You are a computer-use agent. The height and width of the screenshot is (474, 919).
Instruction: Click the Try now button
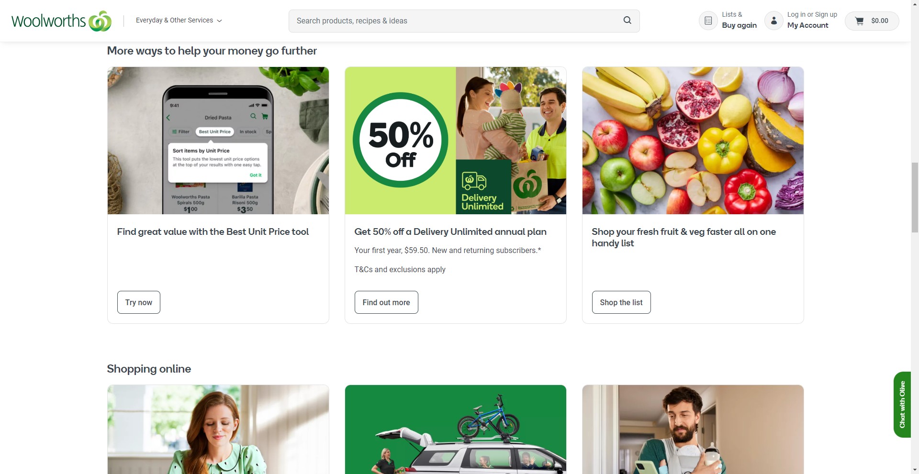(x=139, y=302)
